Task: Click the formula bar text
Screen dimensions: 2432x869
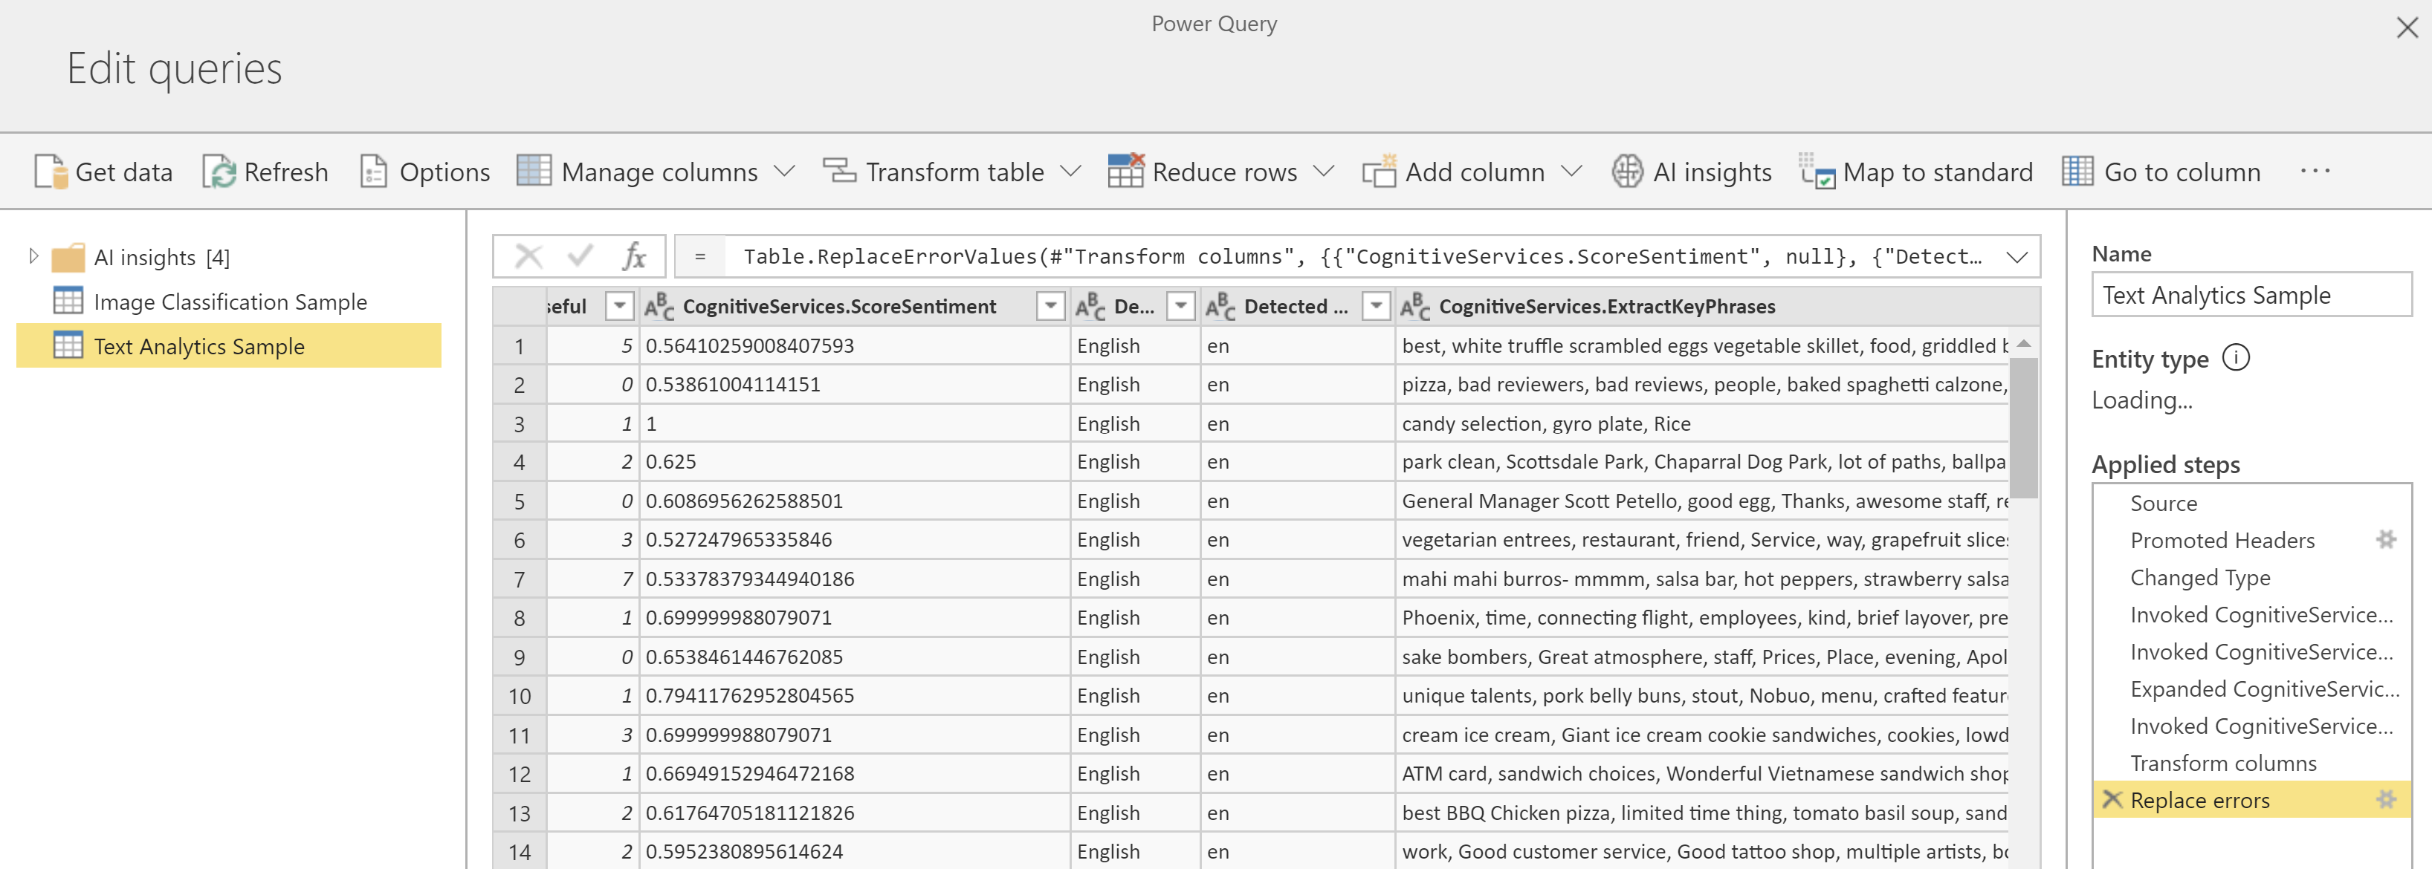Action: click(1362, 257)
